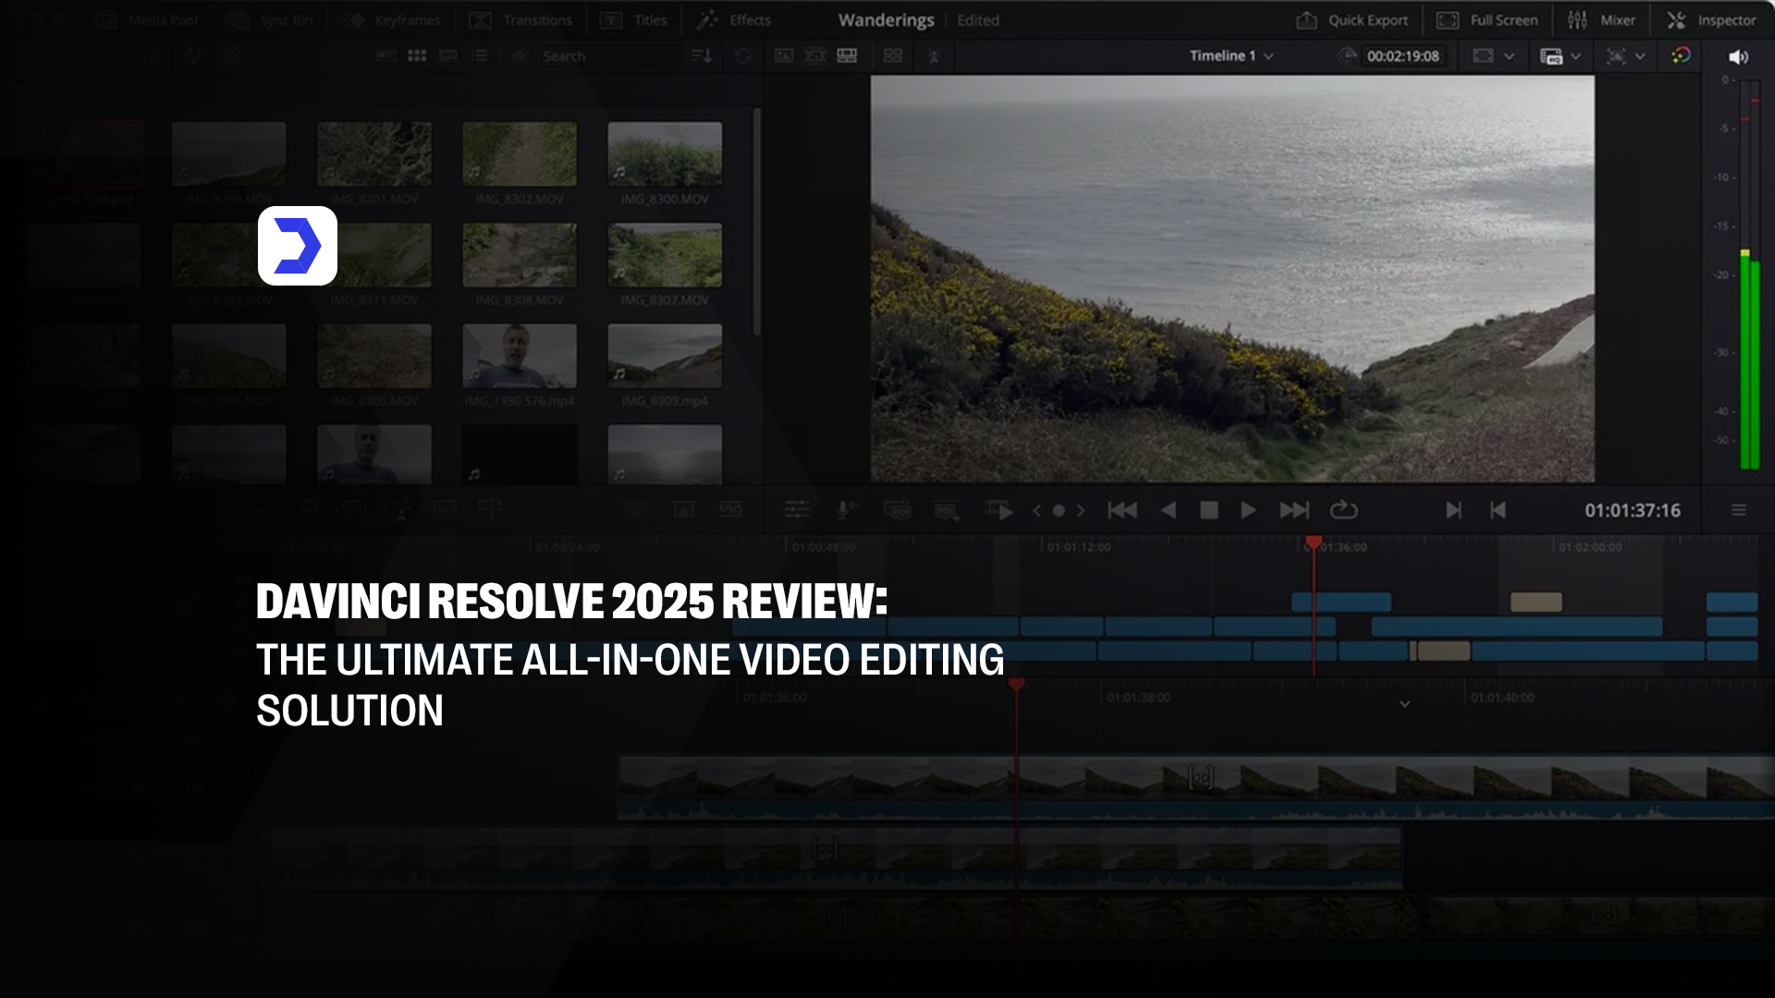
Task: Open the Mixer panel
Action: pyautogui.click(x=1602, y=20)
